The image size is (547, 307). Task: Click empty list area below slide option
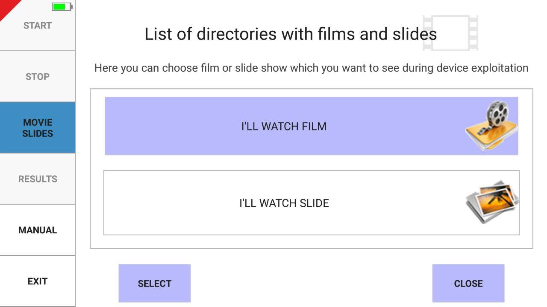pos(311,242)
